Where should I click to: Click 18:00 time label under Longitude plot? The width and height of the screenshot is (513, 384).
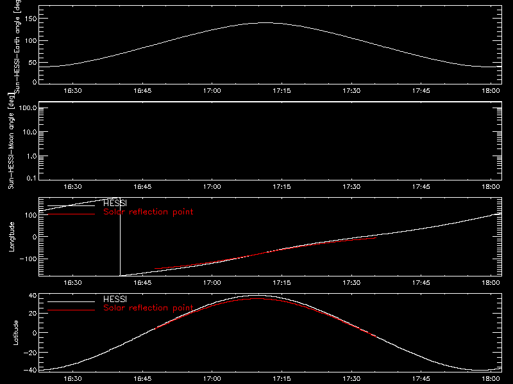click(491, 283)
